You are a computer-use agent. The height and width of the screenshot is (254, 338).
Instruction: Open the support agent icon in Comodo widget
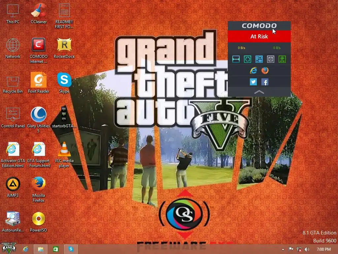[x=282, y=59]
